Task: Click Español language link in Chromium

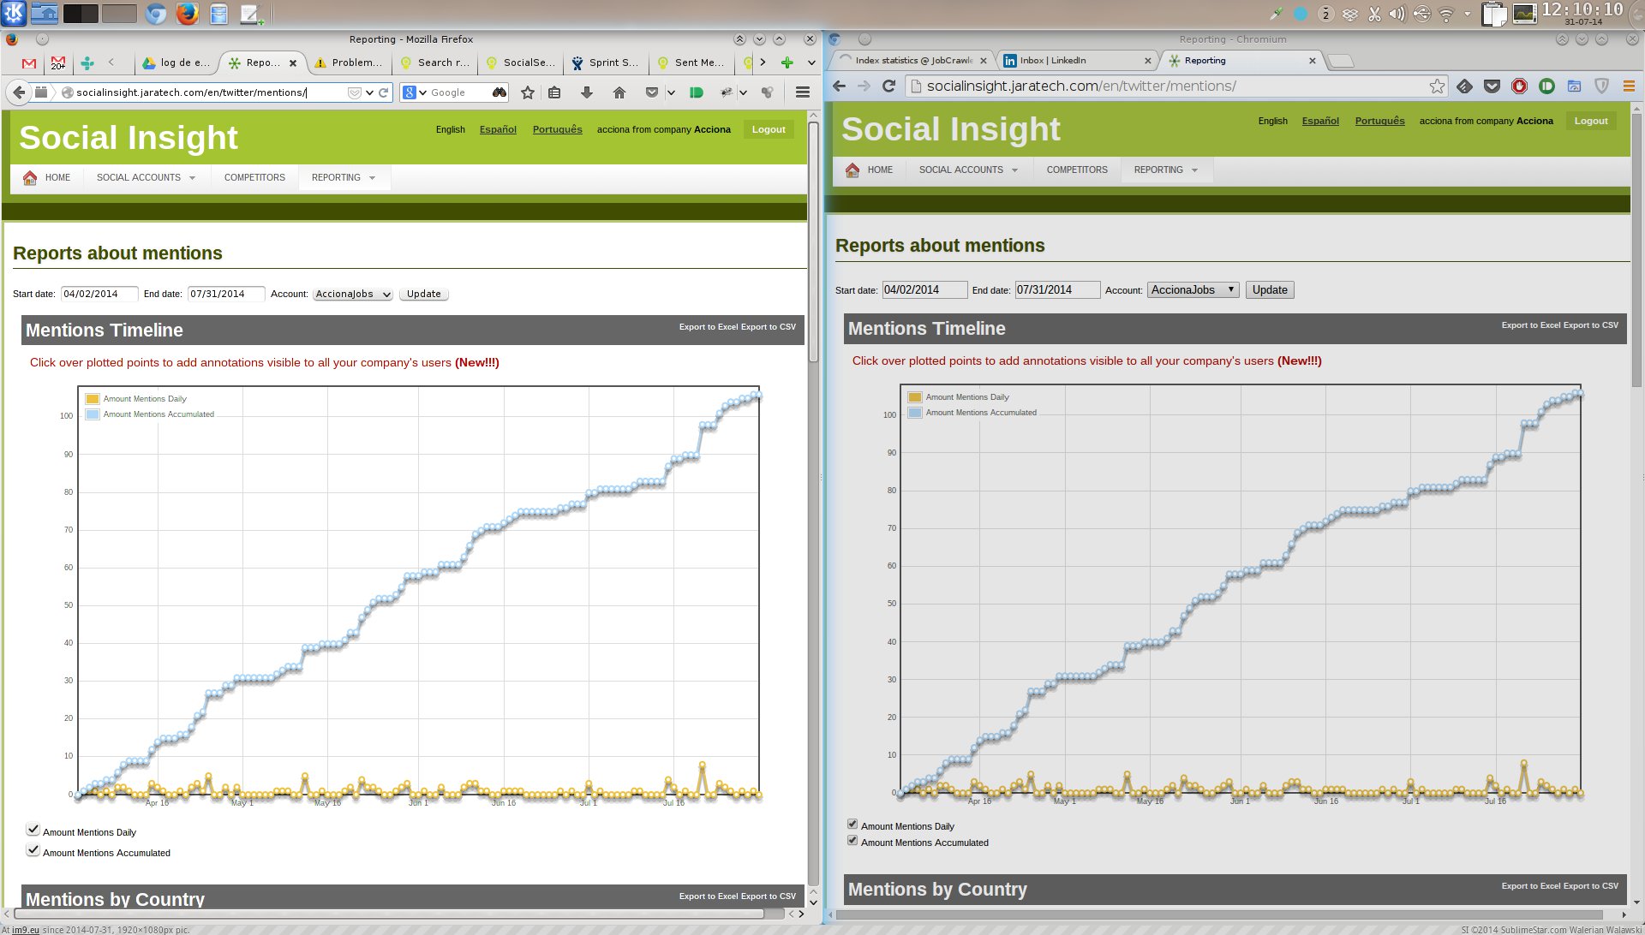Action: click(x=1319, y=121)
